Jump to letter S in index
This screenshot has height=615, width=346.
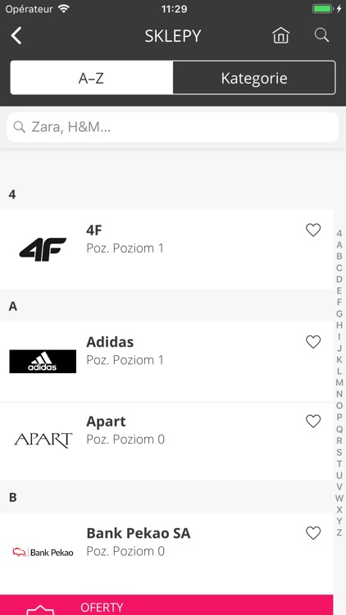(339, 452)
